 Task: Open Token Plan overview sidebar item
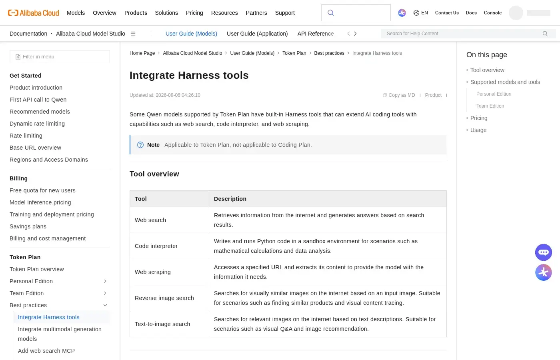tap(37, 269)
